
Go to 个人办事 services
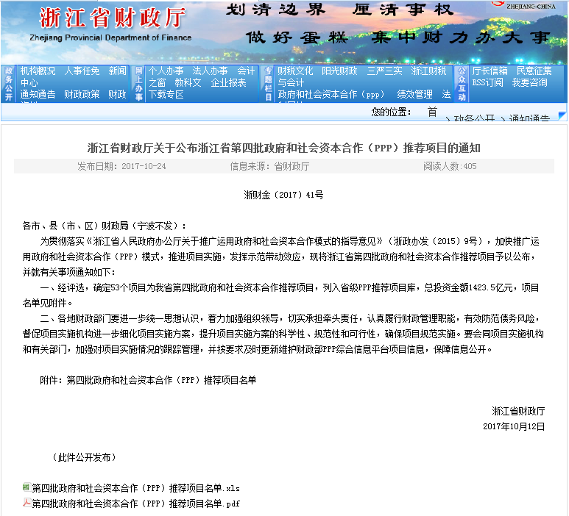166,71
